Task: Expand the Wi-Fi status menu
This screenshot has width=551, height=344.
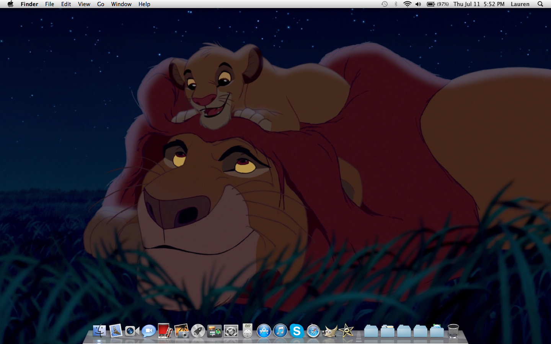Action: [x=407, y=4]
